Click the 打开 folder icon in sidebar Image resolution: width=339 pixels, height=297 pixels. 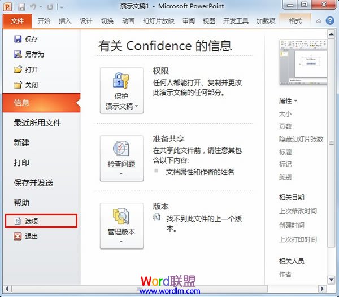[x=18, y=69]
